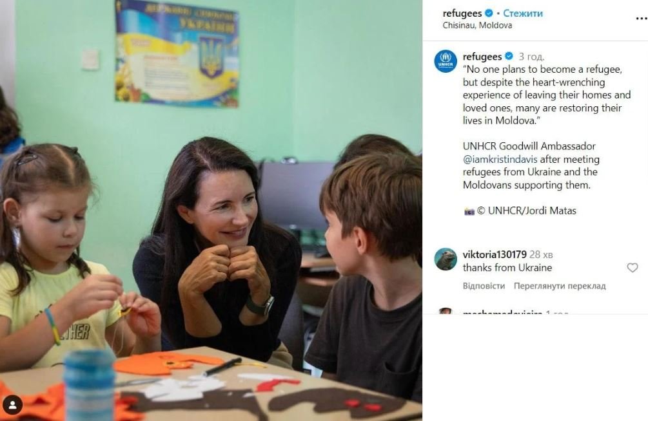Follow refugees via Стежити link
Viewport: 648px width, 421px height.
tap(523, 14)
